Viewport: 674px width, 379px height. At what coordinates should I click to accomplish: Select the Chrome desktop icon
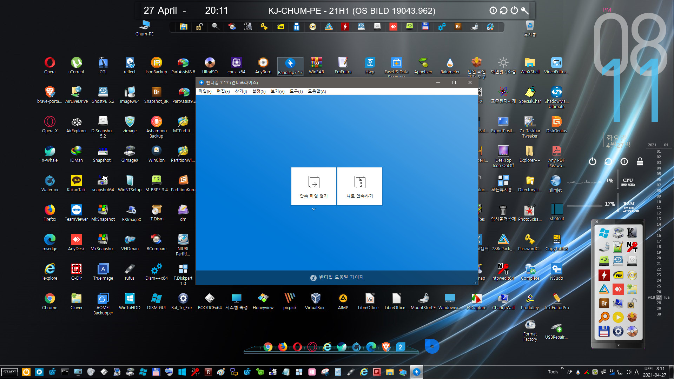50,301
